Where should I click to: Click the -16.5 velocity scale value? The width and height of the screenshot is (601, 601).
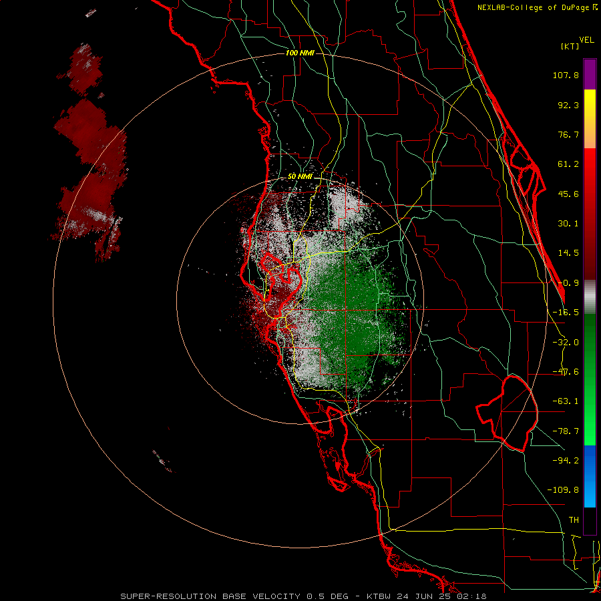click(x=566, y=313)
